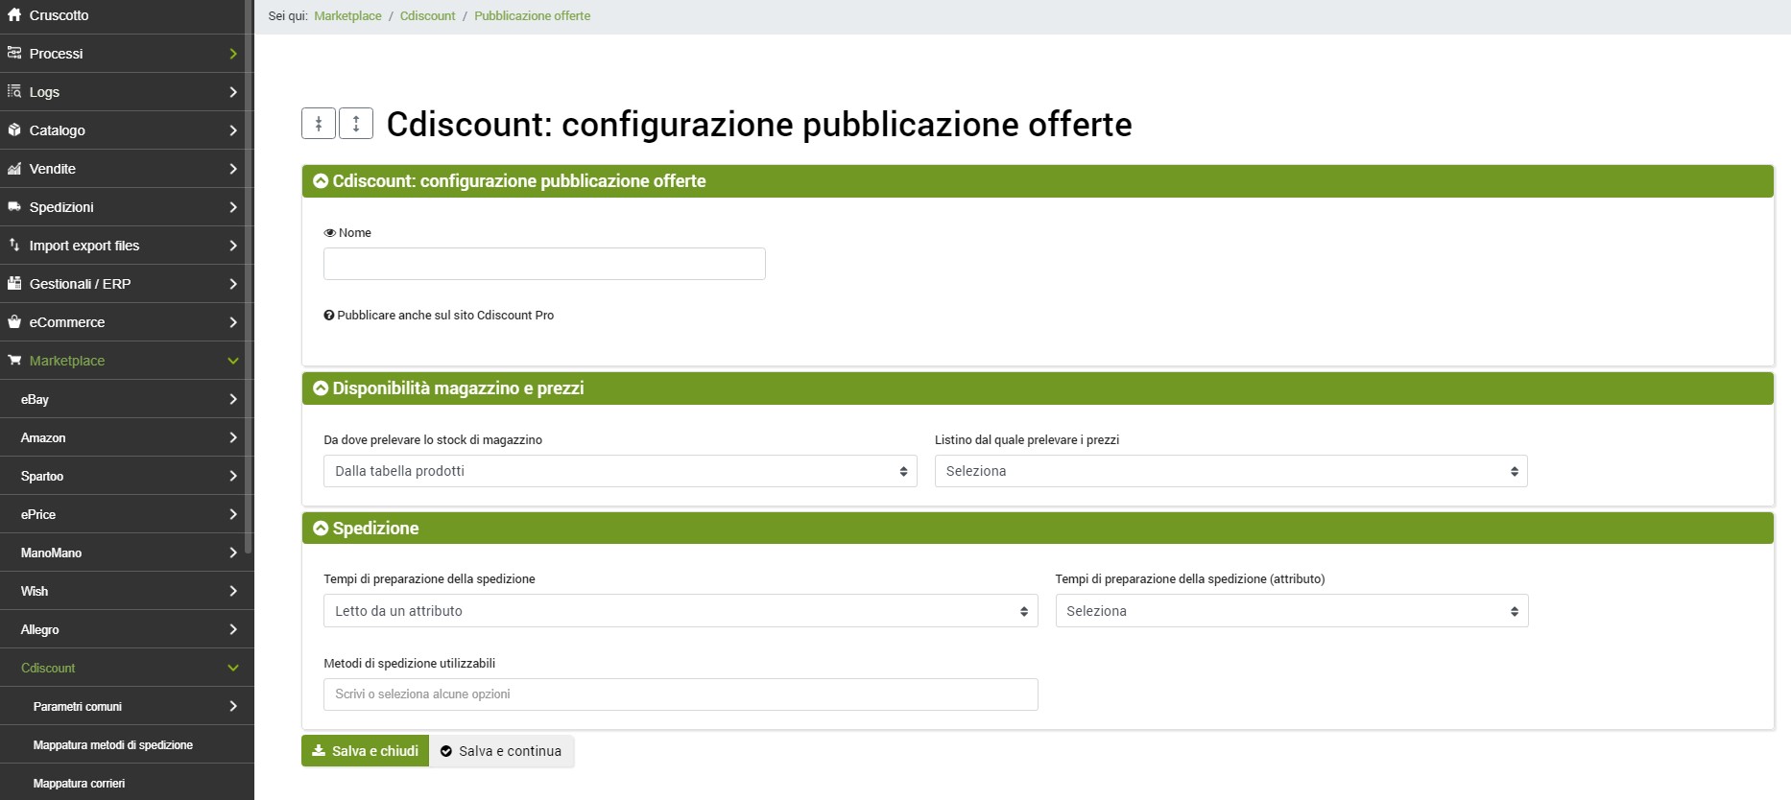The image size is (1791, 800).
Task: Open Mappatura metodi di spedizione menu item
Action: 113,745
